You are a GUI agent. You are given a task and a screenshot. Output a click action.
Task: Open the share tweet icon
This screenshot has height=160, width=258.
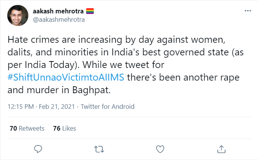point(221,148)
